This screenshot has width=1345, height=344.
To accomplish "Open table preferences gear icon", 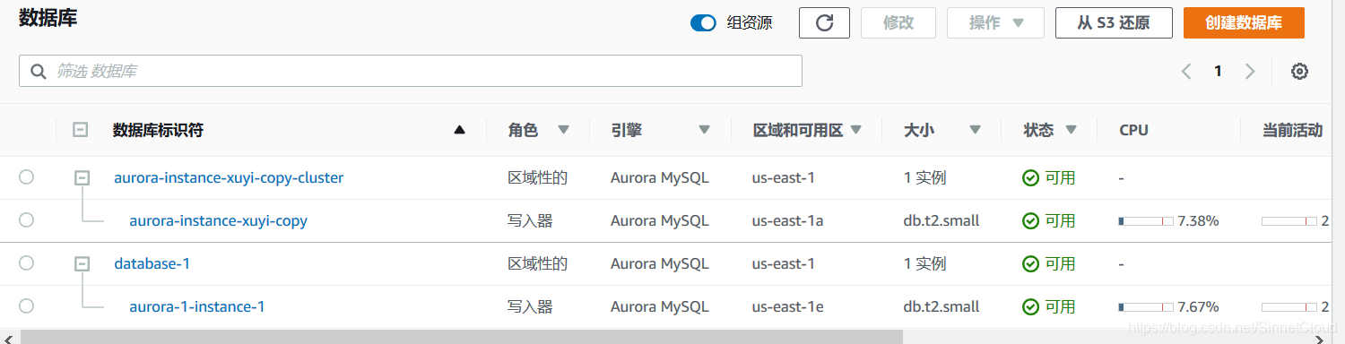I will 1299,72.
